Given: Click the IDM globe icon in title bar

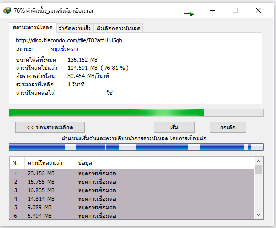Looking at the screenshot, I should coord(7,11).
